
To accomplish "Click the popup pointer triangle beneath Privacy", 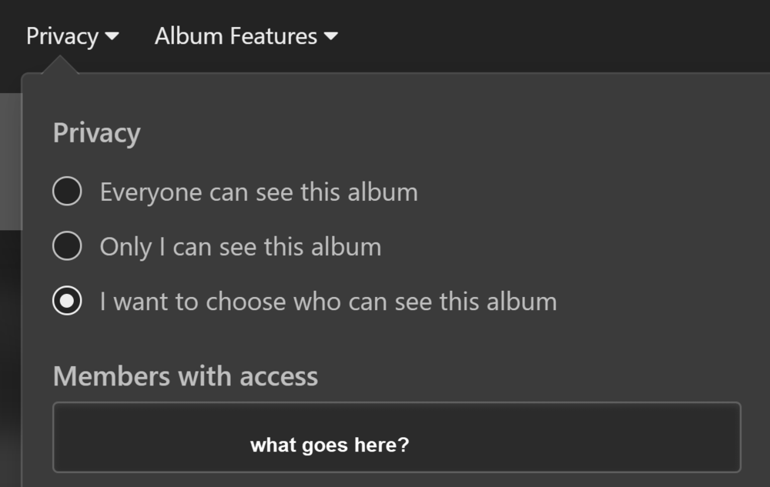I will click(62, 68).
